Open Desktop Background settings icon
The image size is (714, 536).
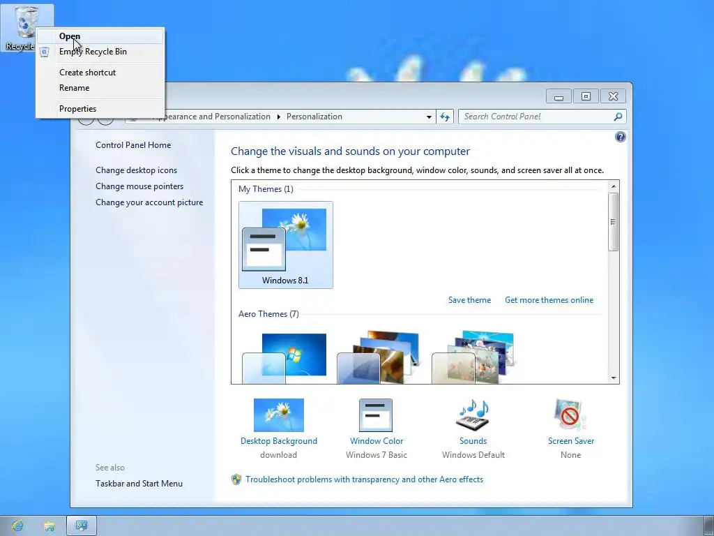click(x=279, y=415)
